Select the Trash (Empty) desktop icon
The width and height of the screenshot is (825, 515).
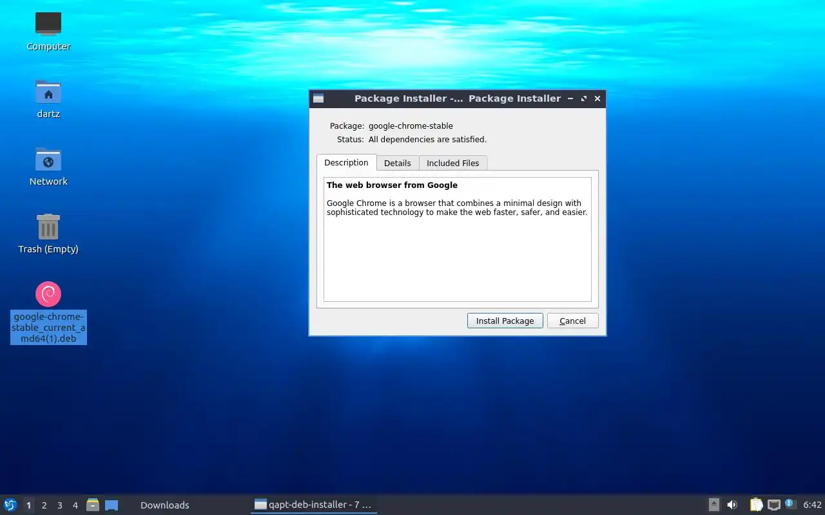tap(48, 234)
